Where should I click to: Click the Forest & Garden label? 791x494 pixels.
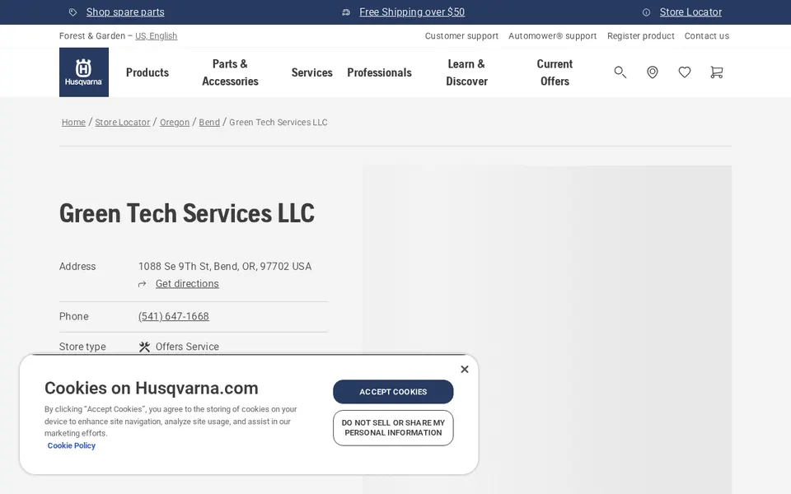(91, 35)
